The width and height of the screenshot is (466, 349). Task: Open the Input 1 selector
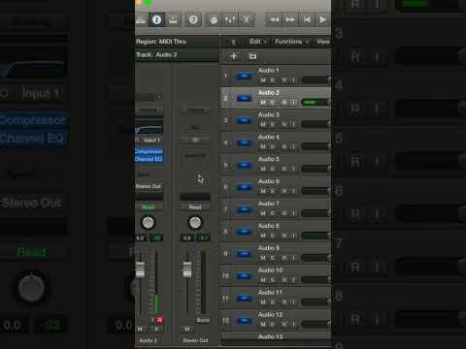click(151, 141)
